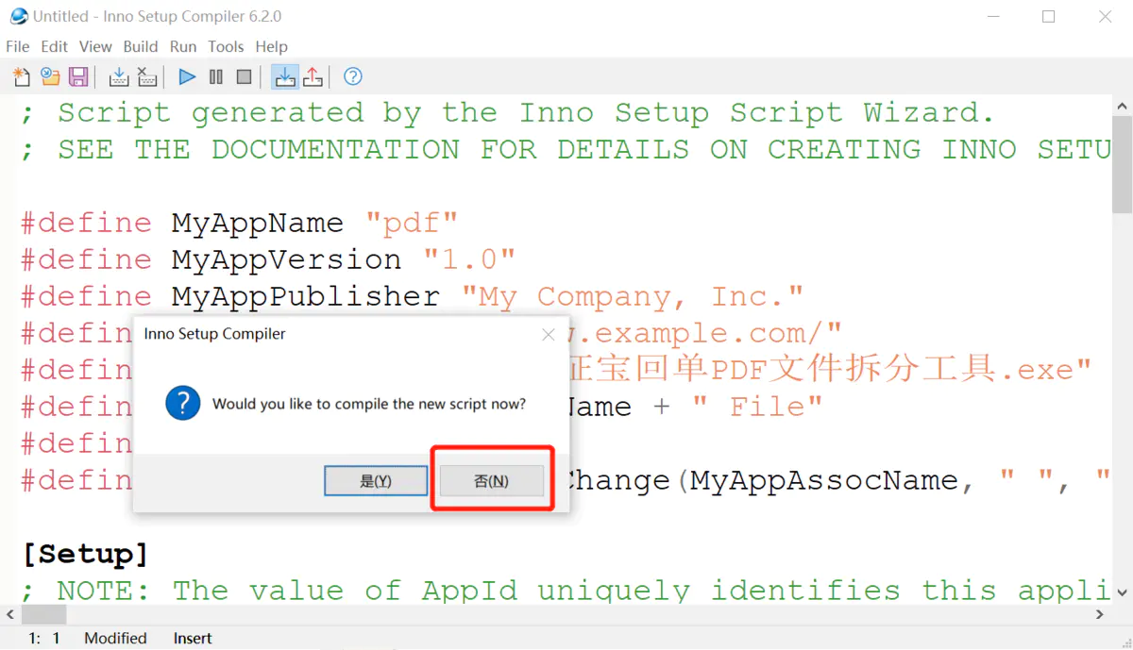1133x650 pixels.
Task: Click the New script toolbar icon
Action: click(21, 76)
